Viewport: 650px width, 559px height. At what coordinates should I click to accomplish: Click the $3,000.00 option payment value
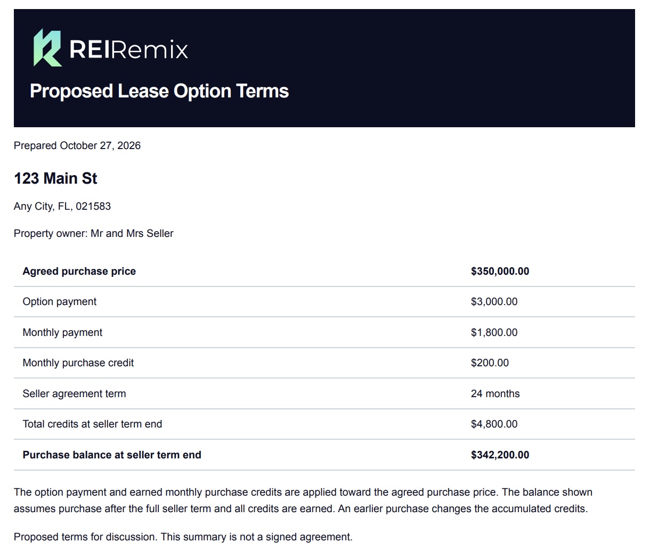coord(494,302)
